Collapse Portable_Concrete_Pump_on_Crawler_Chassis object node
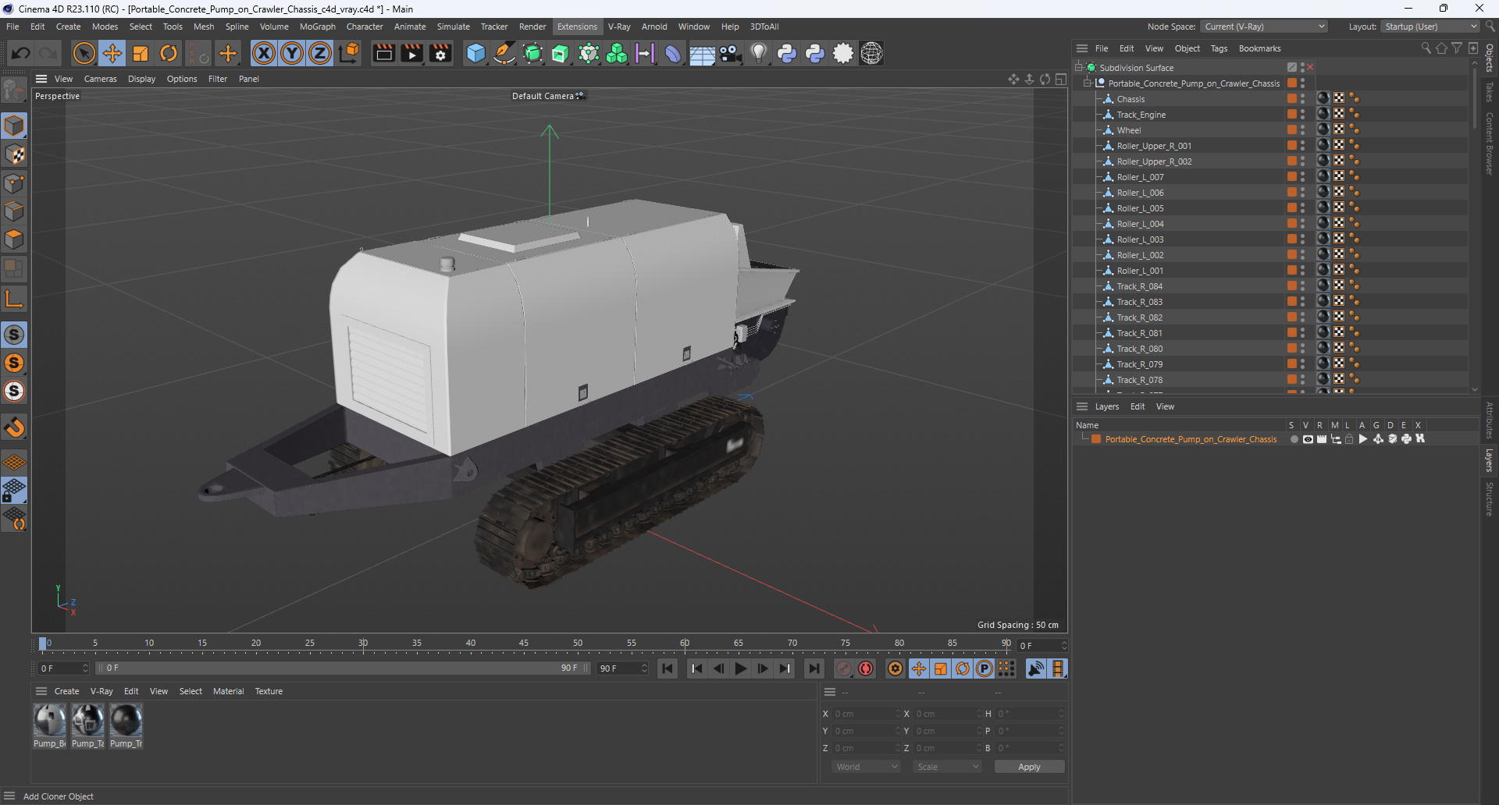1499x805 pixels. coord(1088,83)
